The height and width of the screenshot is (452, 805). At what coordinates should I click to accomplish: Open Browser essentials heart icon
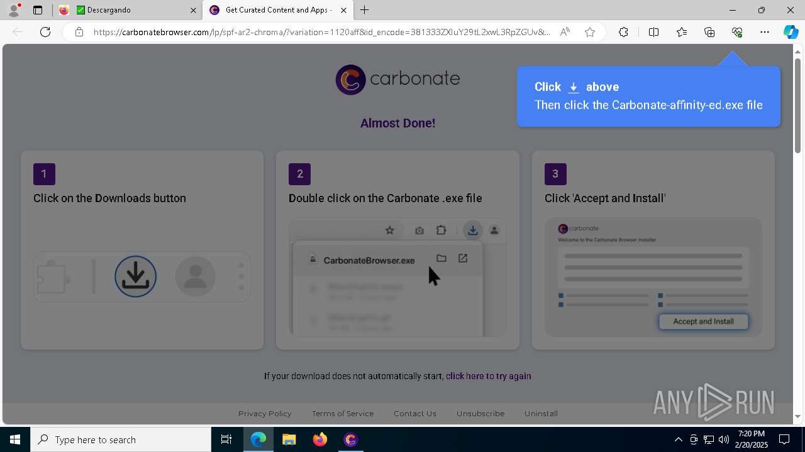(737, 32)
